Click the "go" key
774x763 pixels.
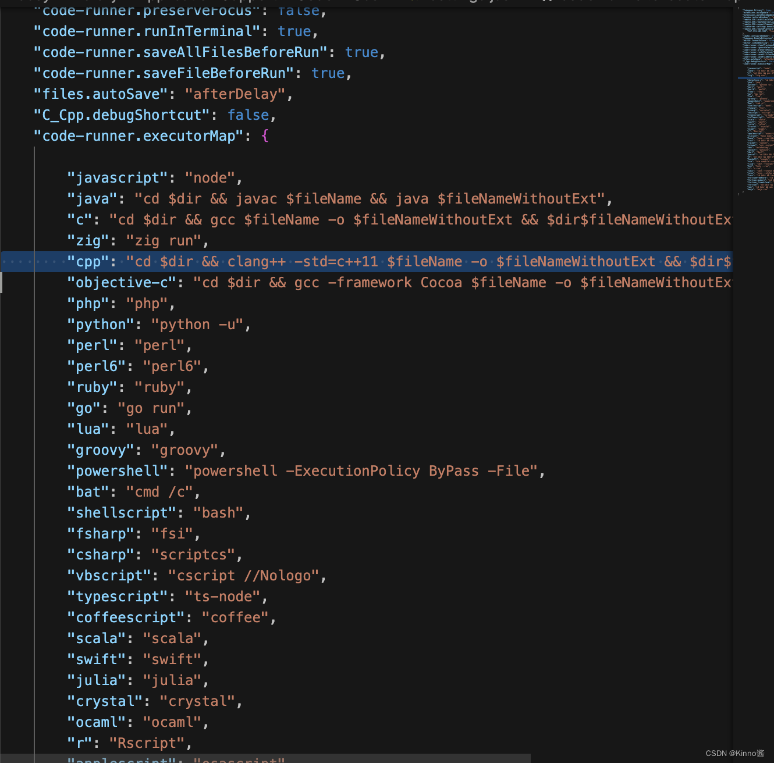tap(84, 408)
